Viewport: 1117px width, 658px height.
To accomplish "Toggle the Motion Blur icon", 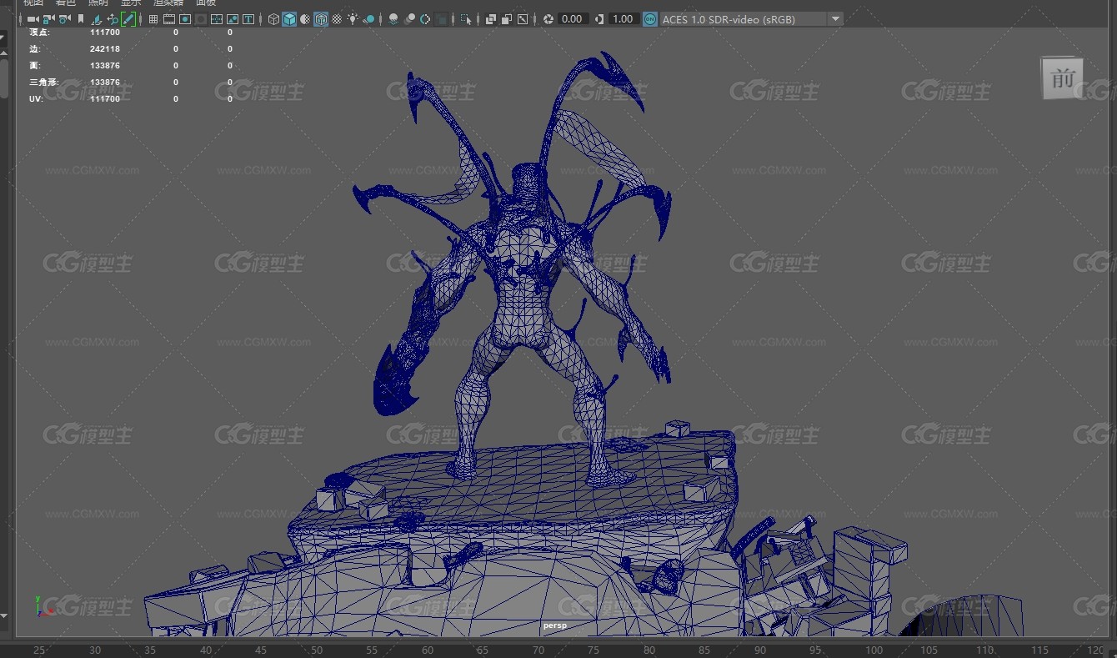I will pos(409,19).
